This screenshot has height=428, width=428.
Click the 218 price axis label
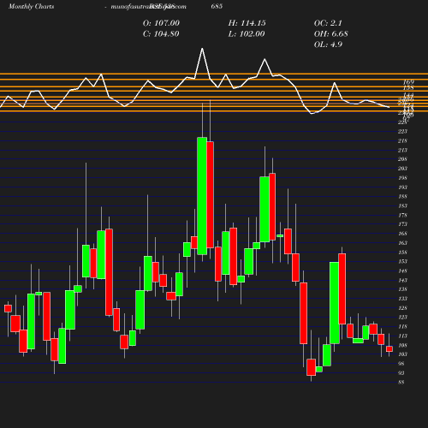pyautogui.click(x=402, y=141)
